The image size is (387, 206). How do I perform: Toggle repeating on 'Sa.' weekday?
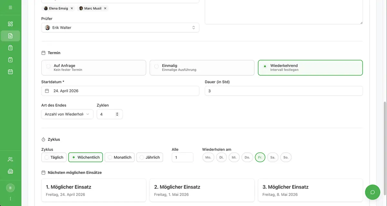[273, 157]
